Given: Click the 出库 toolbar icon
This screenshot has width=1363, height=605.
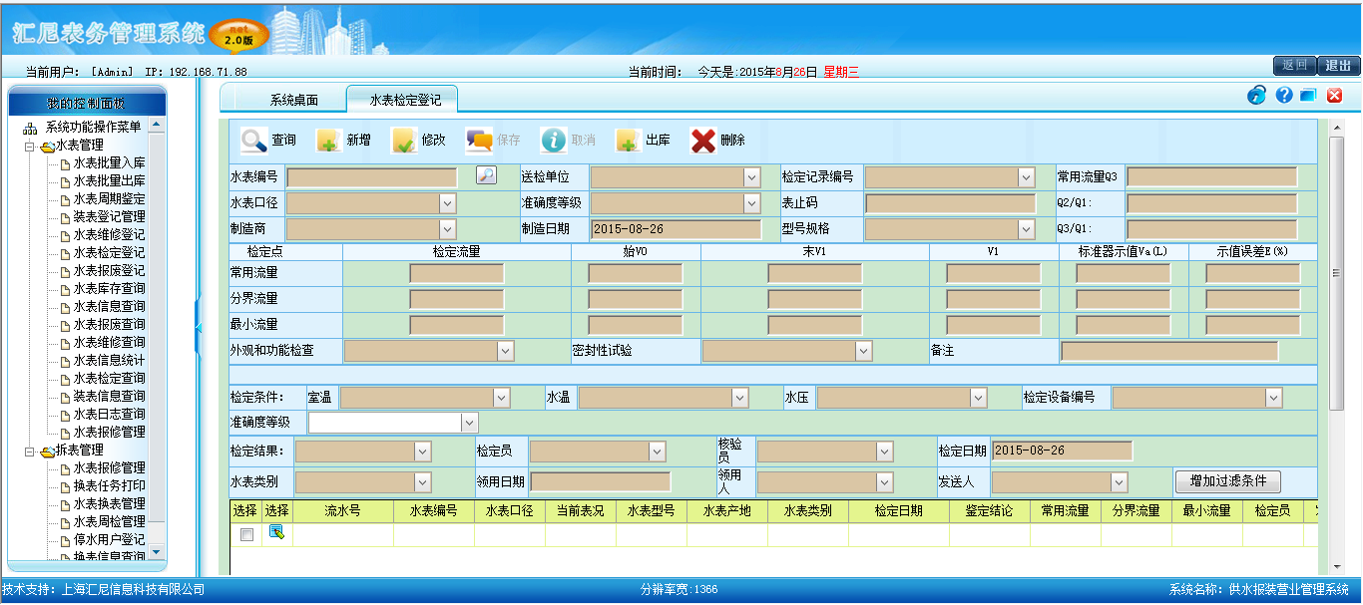Looking at the screenshot, I should click(628, 141).
